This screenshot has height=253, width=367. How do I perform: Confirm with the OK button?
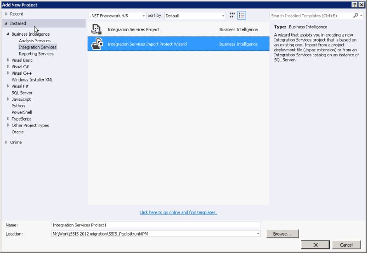[315, 245]
